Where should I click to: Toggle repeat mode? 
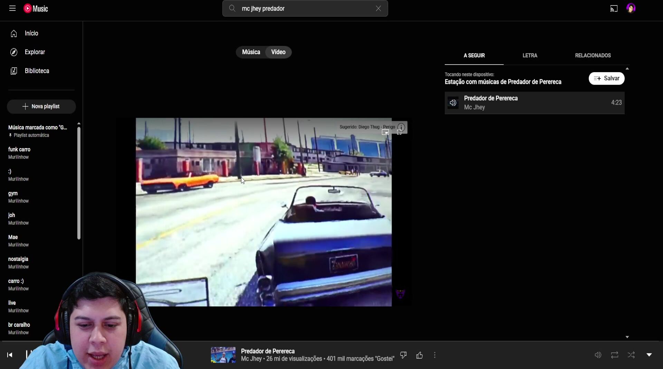pos(615,355)
